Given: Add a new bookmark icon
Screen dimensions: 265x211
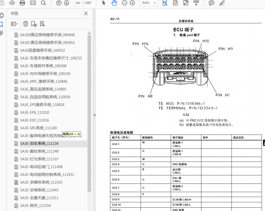Looking at the screenshot, I should coord(34,24).
